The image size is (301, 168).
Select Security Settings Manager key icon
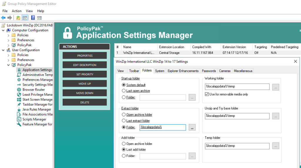tap(19, 85)
